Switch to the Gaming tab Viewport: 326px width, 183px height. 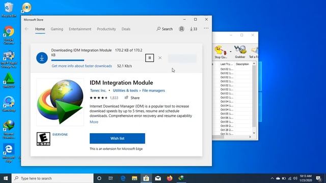tap(57, 29)
